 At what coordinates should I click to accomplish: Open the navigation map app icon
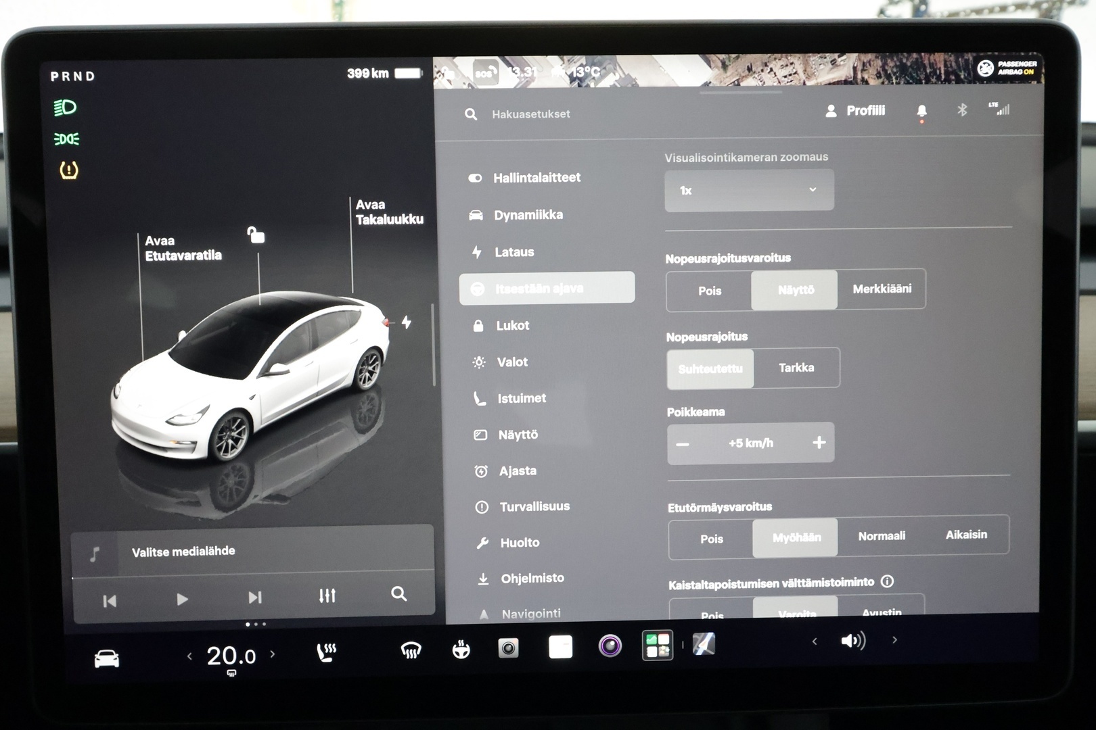pyautogui.click(x=704, y=644)
